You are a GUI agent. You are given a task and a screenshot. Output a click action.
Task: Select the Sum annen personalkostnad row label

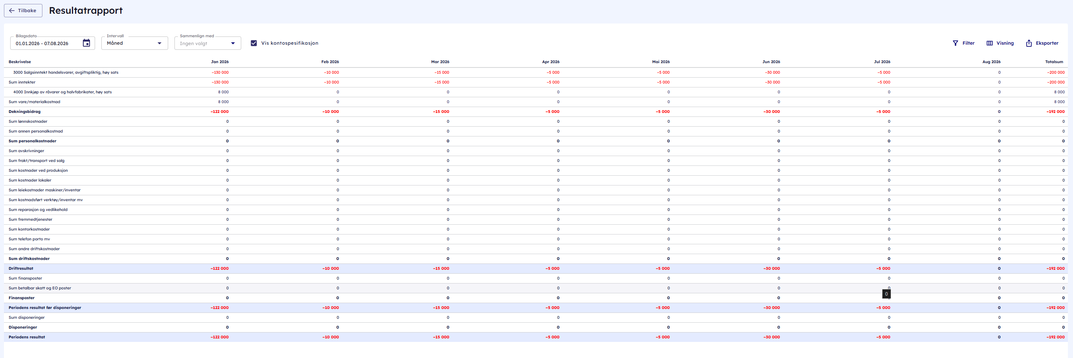35,131
